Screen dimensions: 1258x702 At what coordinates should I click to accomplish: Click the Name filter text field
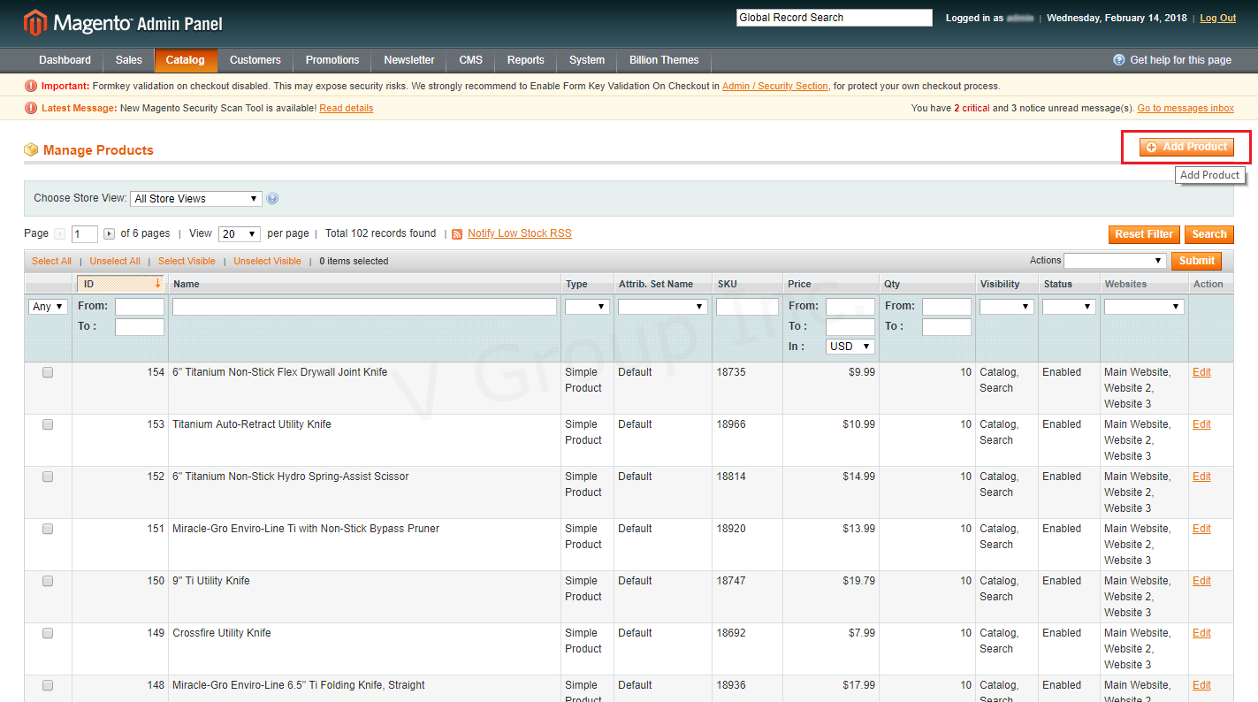pyautogui.click(x=364, y=307)
